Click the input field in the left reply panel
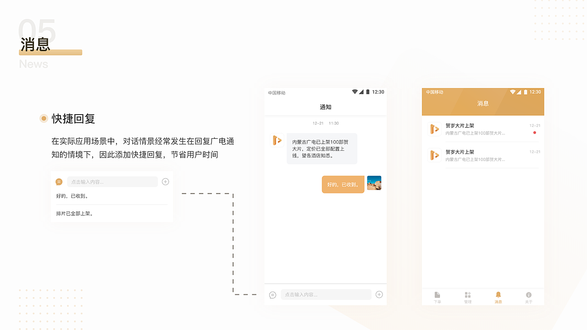The image size is (587, 330). tap(112, 182)
